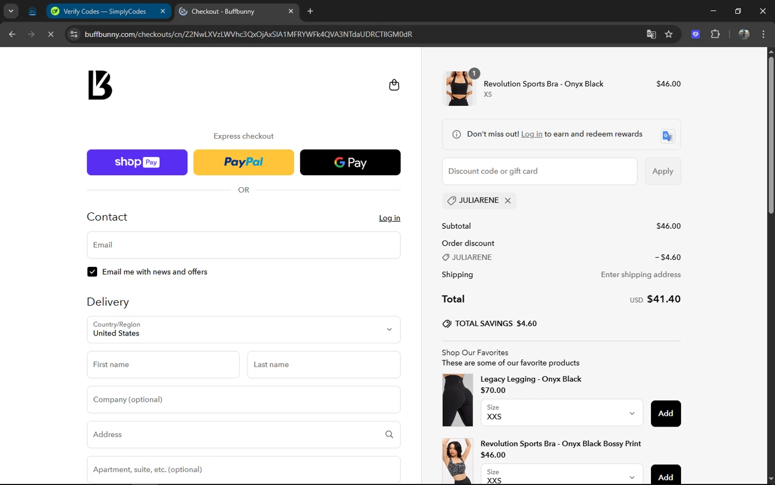Switch to Verify Codes — SimplyCodes tab
The height and width of the screenshot is (485, 775).
[x=109, y=11]
